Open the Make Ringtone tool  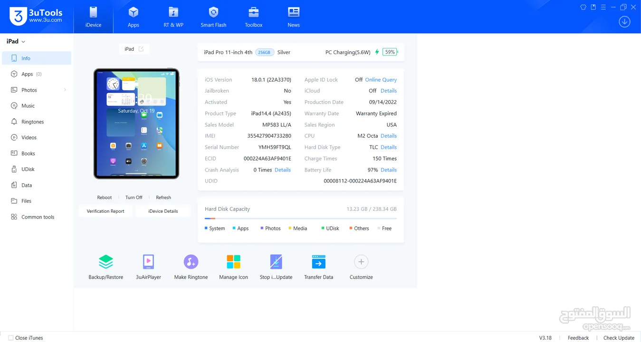click(191, 267)
